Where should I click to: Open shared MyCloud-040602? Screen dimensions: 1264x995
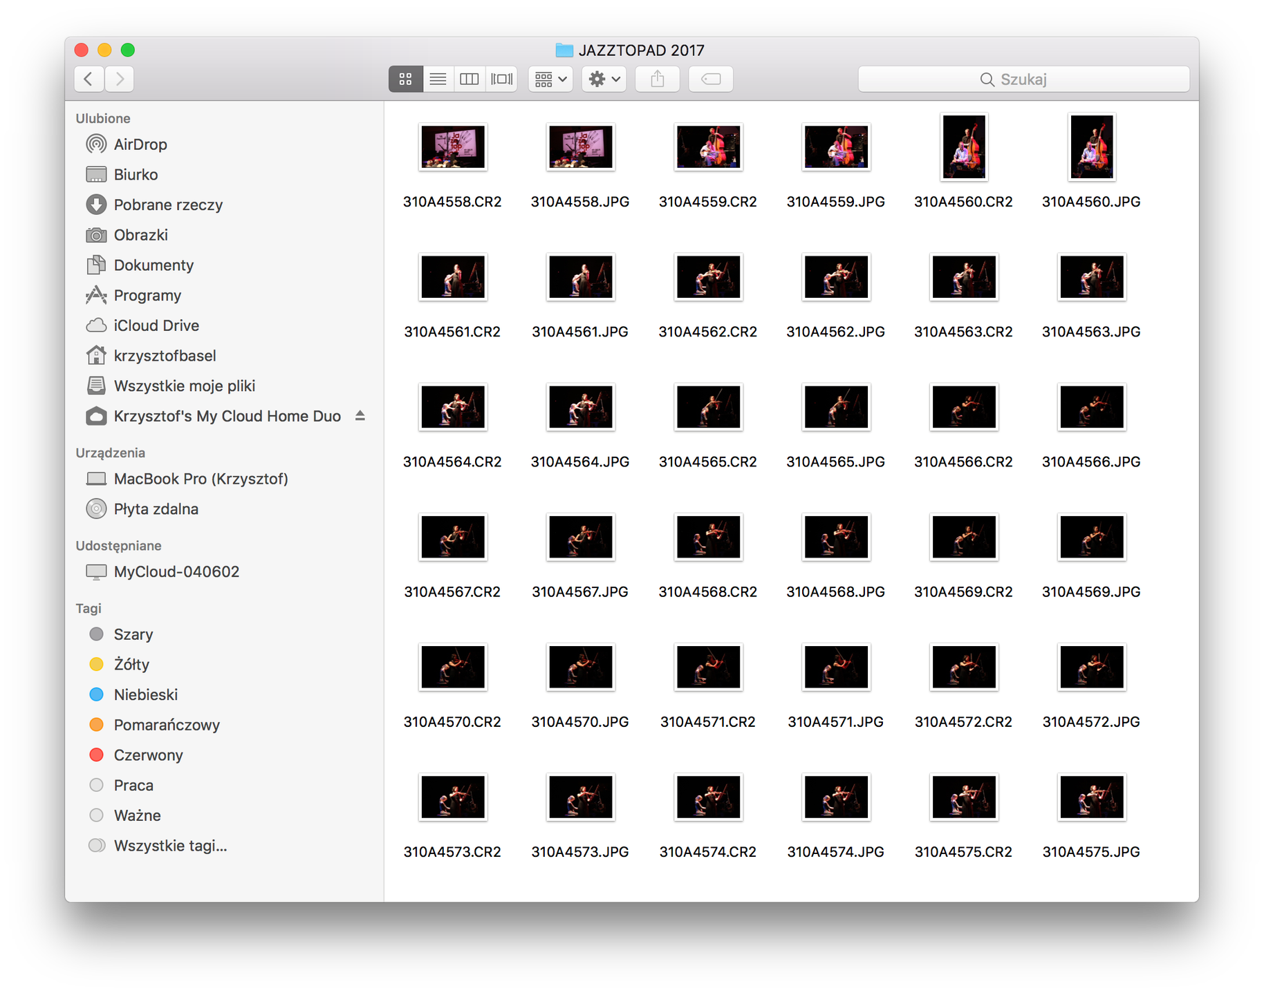tap(162, 572)
